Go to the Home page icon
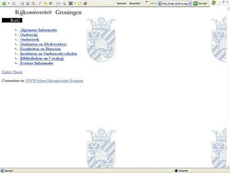This screenshot has width=230, height=173. click(33, 3)
